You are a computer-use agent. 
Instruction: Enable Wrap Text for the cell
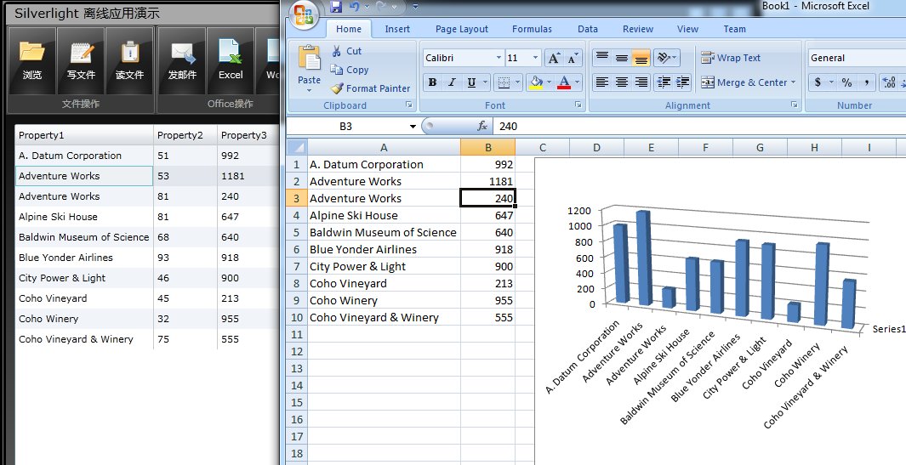(731, 58)
